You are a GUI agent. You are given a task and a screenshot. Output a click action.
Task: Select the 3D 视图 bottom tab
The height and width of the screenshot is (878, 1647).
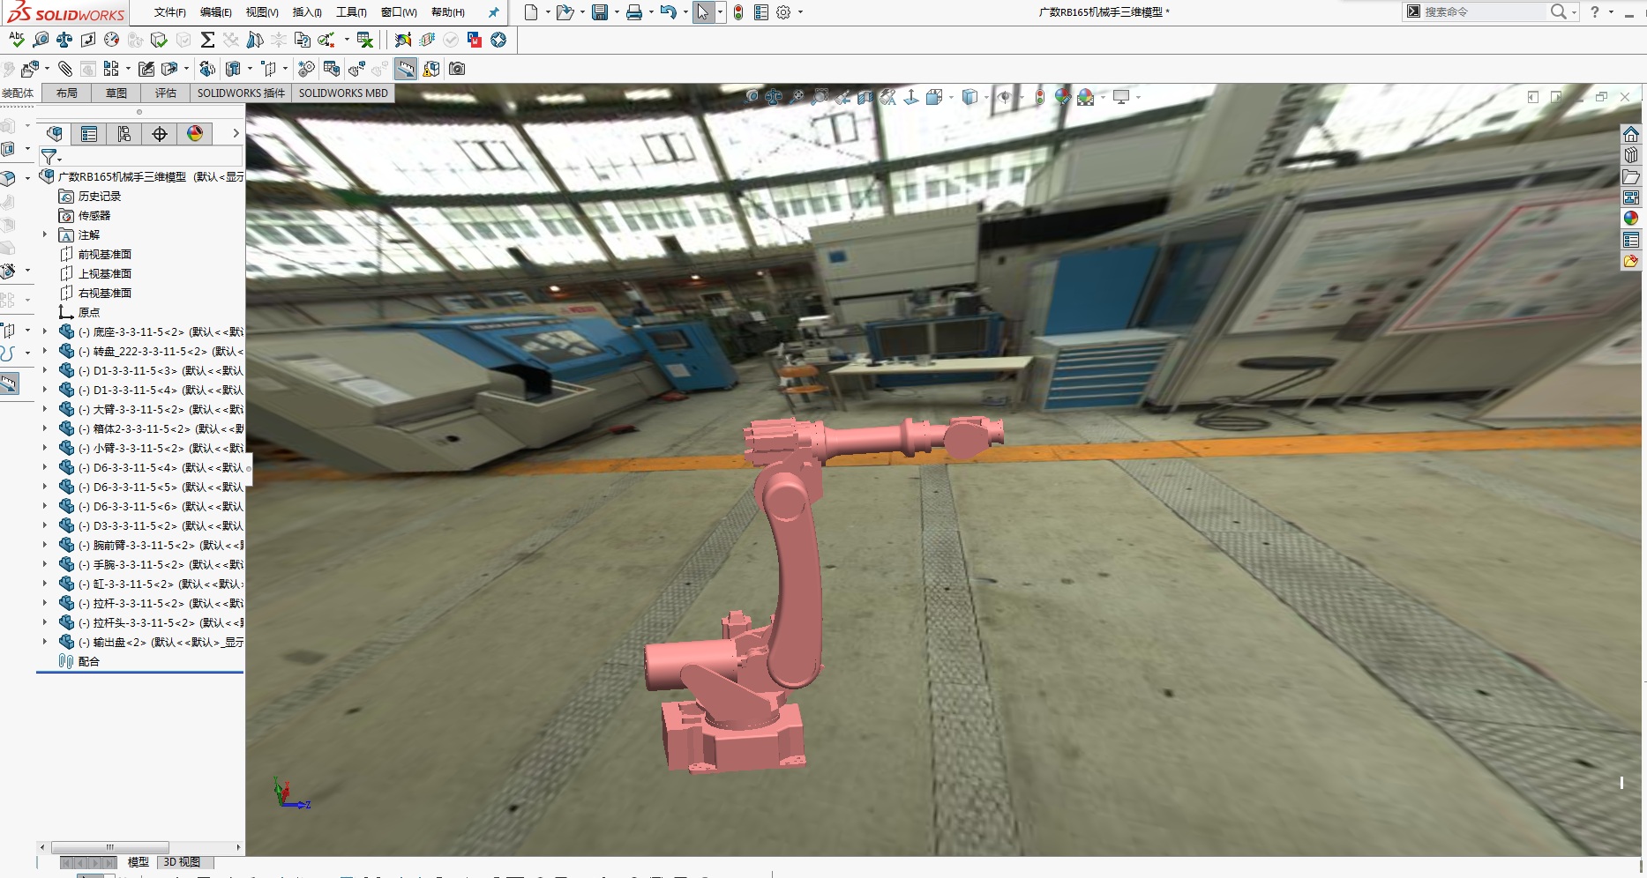182,862
